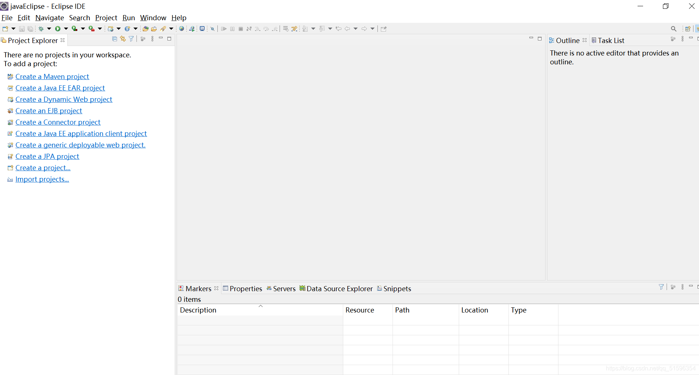
Task: Expand the Coverage dropdown arrow
Action: tap(83, 29)
